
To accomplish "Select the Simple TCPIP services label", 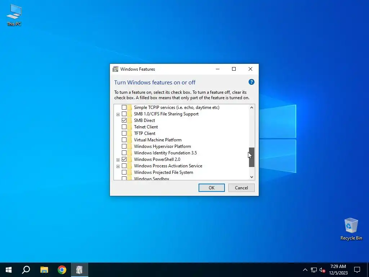I will coord(177,107).
